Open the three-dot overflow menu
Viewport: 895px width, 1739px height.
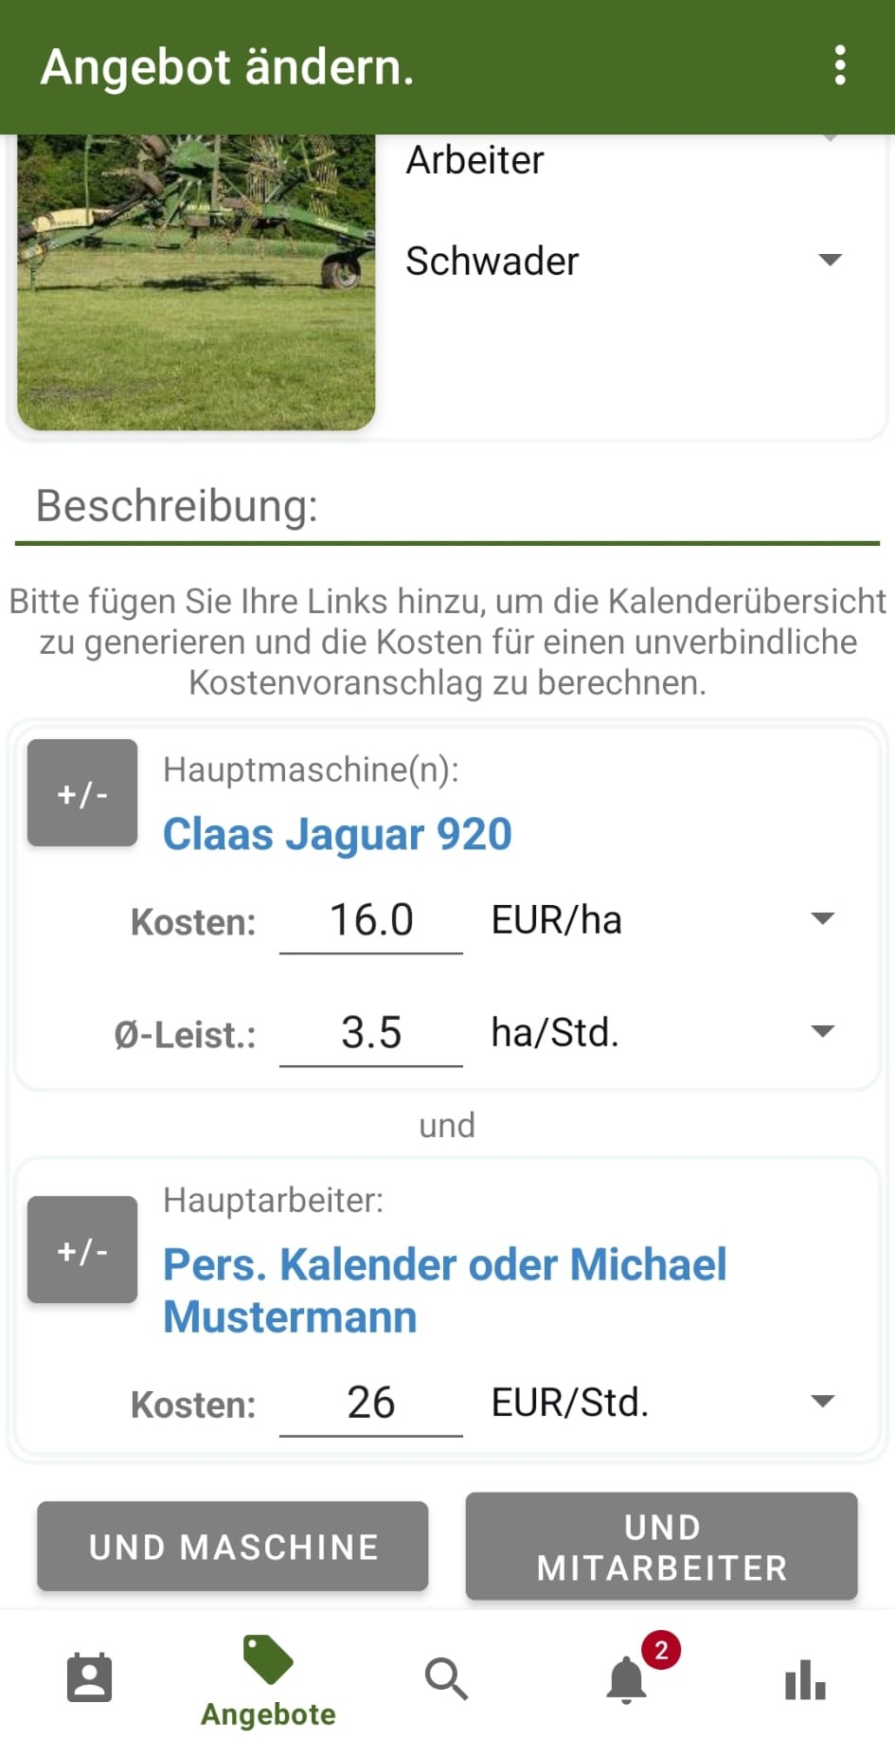tap(839, 65)
